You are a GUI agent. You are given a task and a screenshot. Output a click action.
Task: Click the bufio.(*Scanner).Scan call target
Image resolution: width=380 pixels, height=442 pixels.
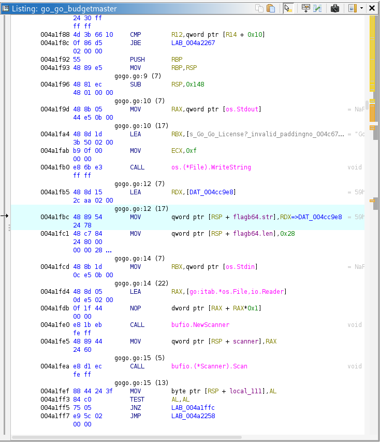(209, 366)
